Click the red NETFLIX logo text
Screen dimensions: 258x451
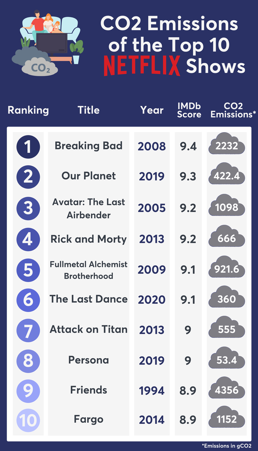click(x=142, y=66)
